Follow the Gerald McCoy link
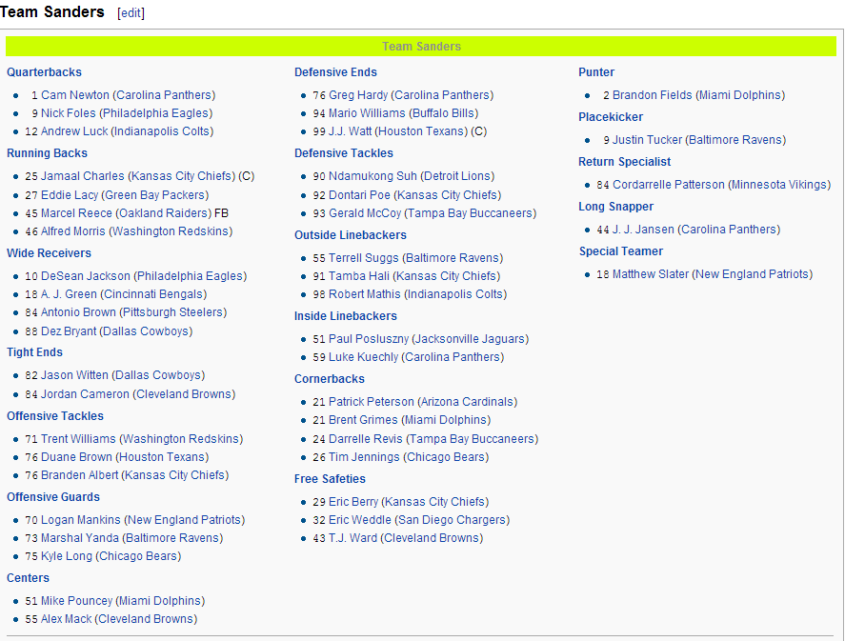This screenshot has height=641, width=845. click(x=365, y=213)
